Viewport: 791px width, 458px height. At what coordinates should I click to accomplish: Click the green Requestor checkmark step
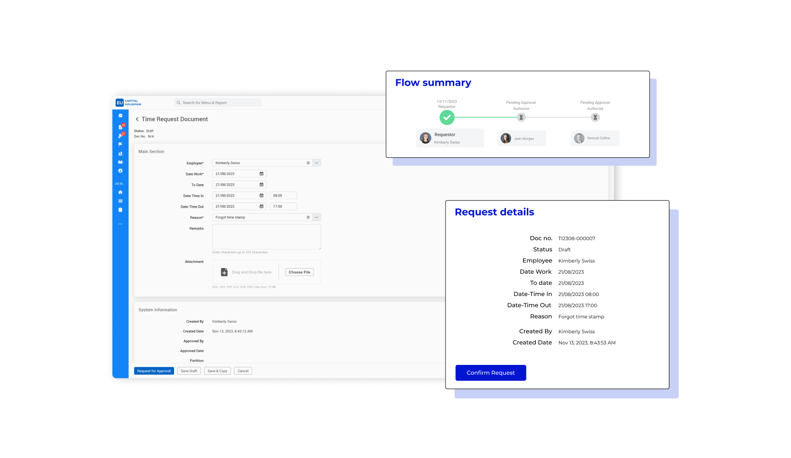click(x=447, y=117)
